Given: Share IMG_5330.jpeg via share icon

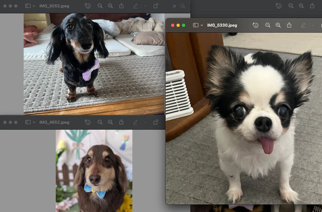Looking at the screenshot, I should [x=289, y=25].
